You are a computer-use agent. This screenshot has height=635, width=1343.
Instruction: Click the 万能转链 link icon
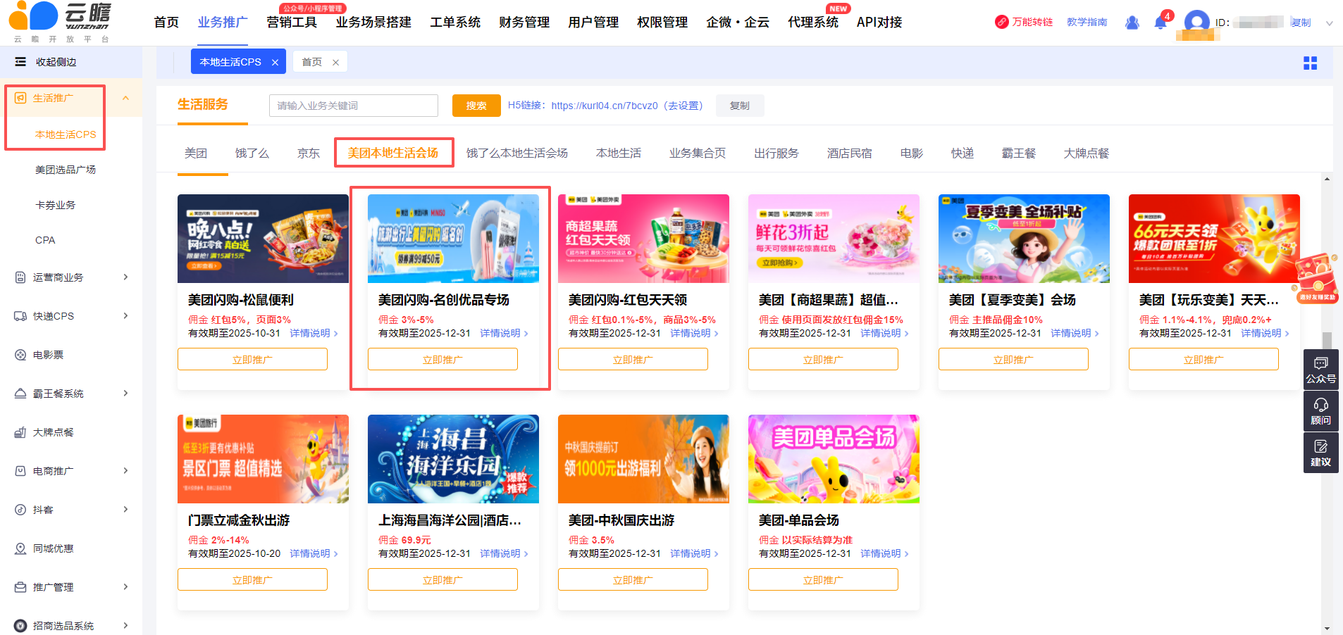[1024, 23]
